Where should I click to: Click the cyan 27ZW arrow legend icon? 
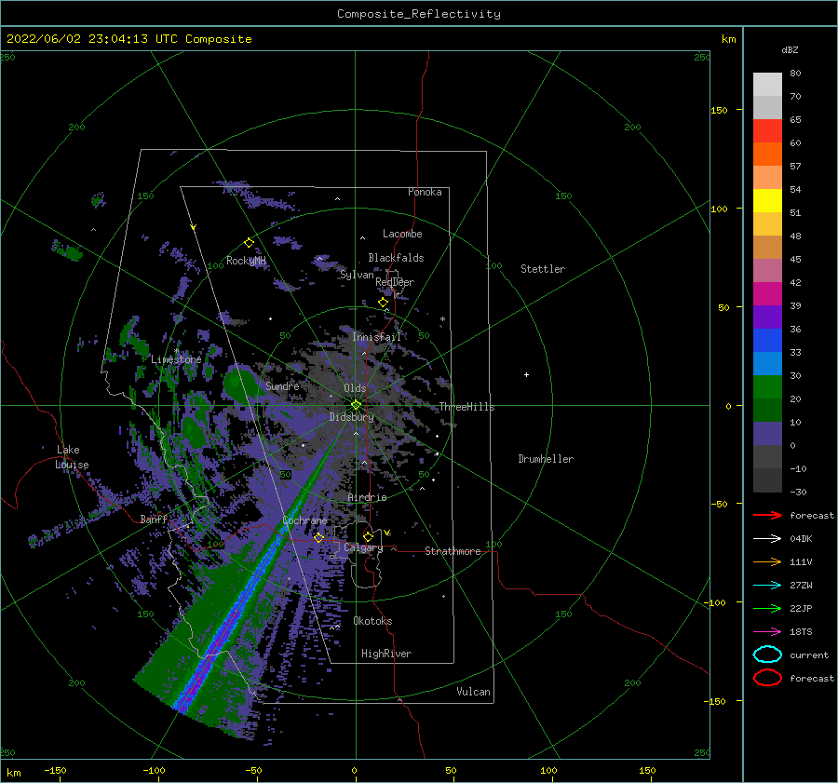click(x=767, y=586)
